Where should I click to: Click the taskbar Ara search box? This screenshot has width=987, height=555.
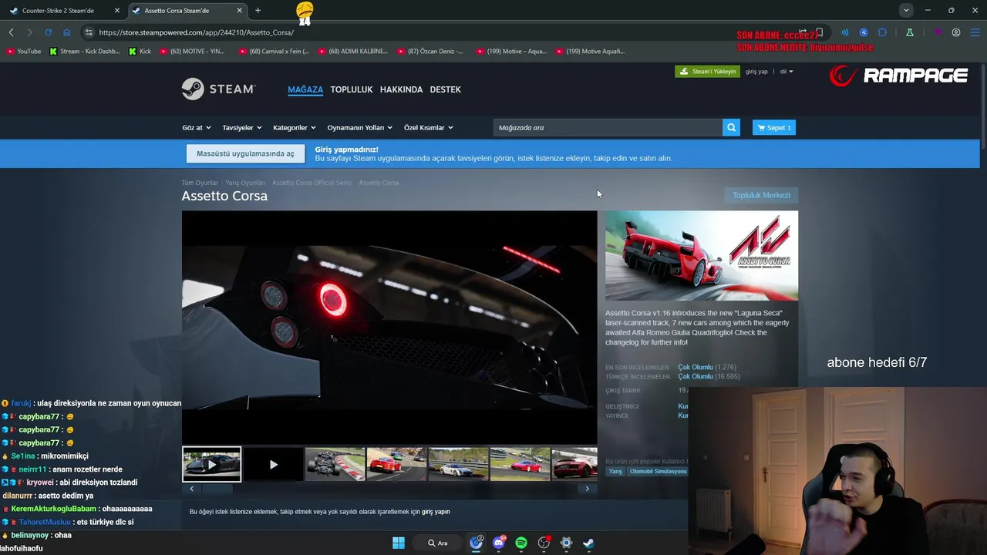click(x=439, y=543)
